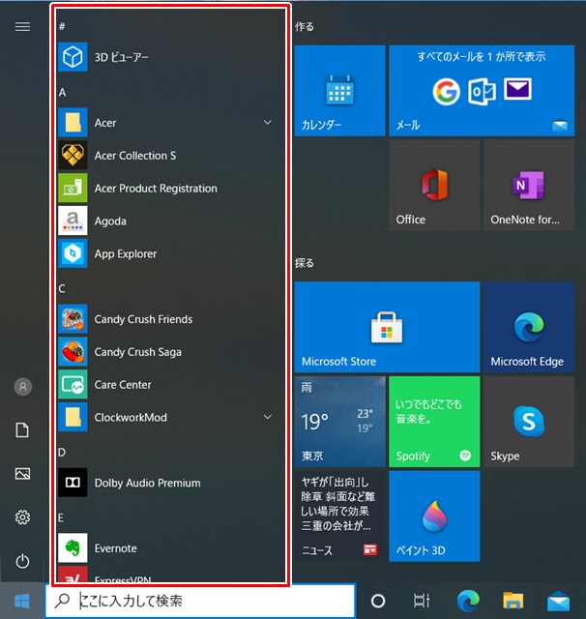Image resolution: width=586 pixels, height=619 pixels.
Task: Click the E letter group header
Action: (x=61, y=518)
